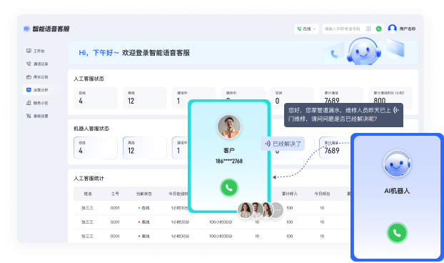Click the 用户名称 username label

[408, 29]
